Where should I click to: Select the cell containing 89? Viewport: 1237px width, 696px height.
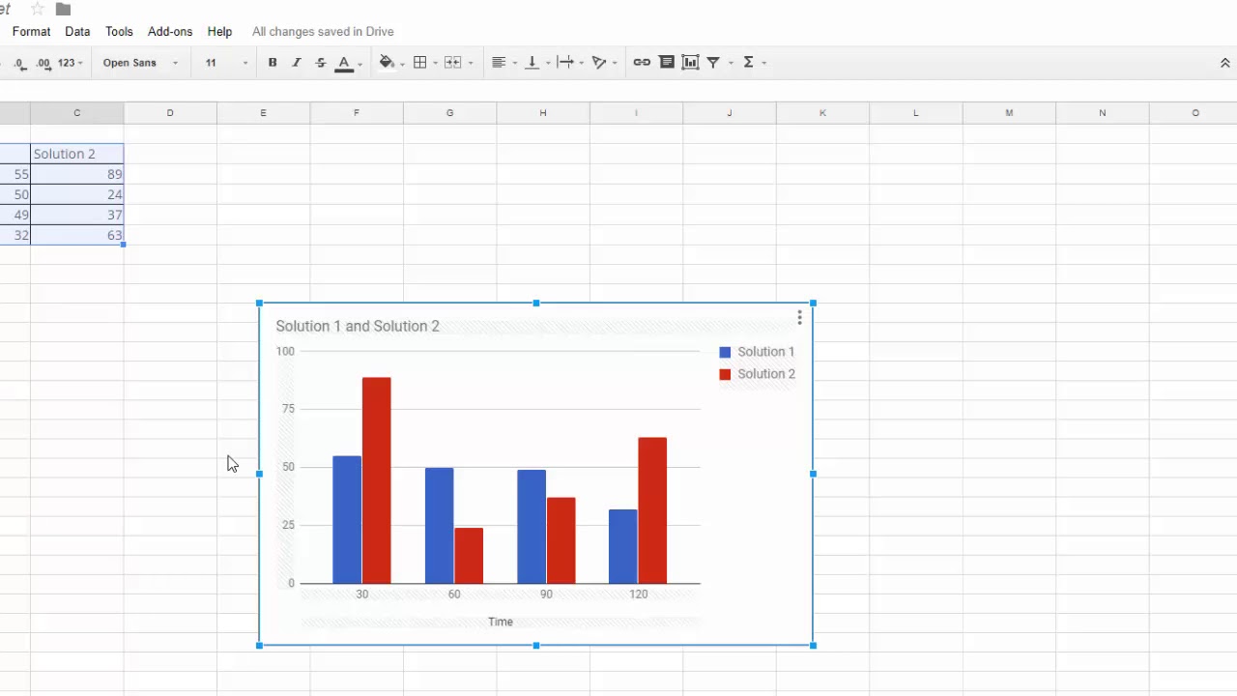(x=77, y=174)
